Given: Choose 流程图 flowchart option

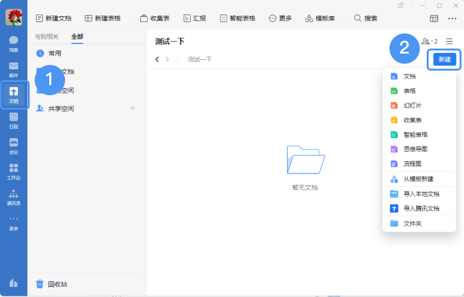Looking at the screenshot, I should (419, 164).
